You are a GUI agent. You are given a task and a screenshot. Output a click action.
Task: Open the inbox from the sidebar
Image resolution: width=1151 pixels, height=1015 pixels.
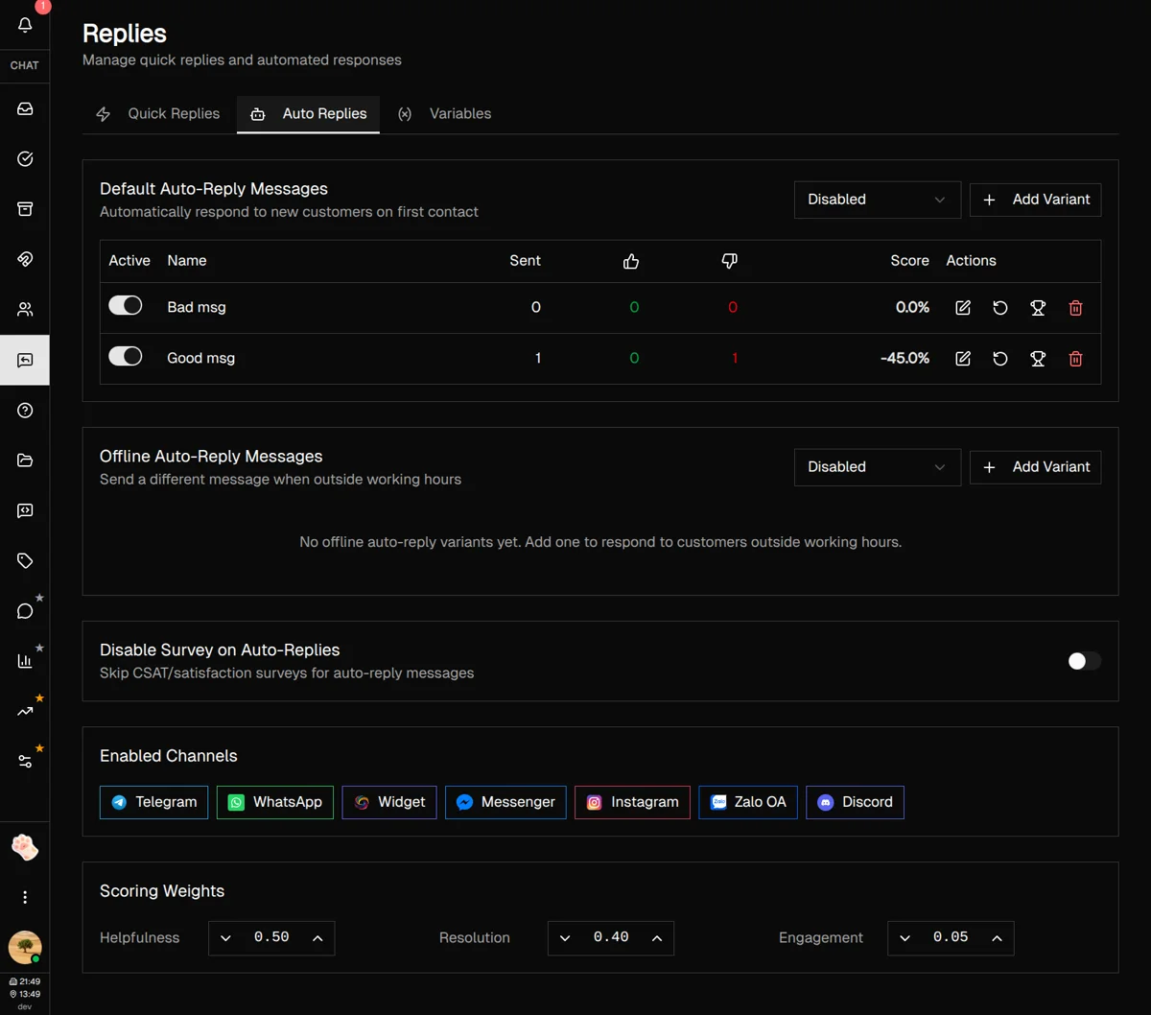coord(24,108)
